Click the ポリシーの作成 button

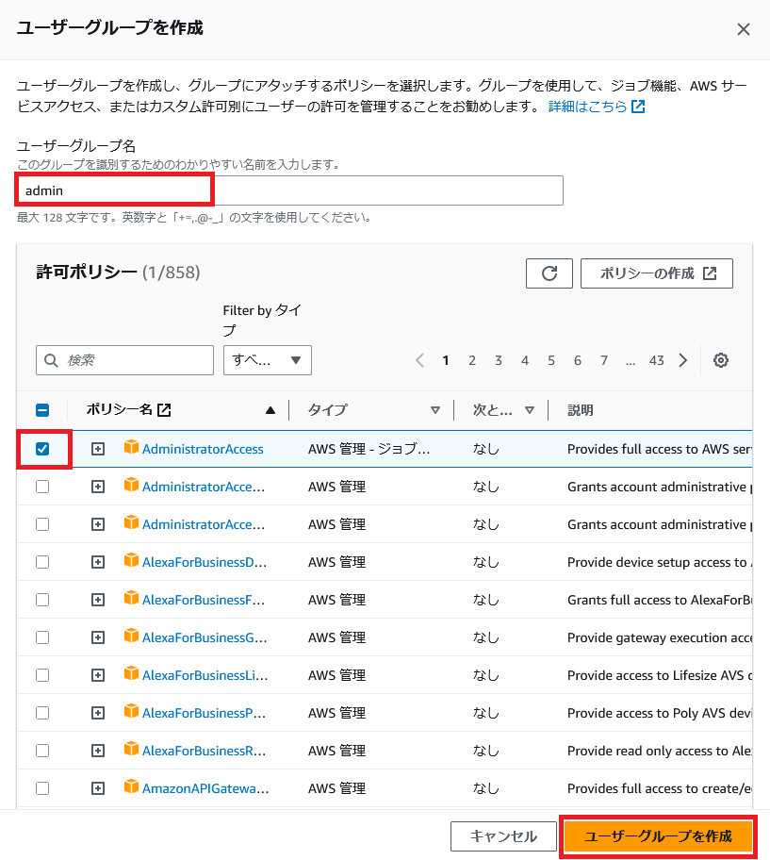(x=657, y=273)
